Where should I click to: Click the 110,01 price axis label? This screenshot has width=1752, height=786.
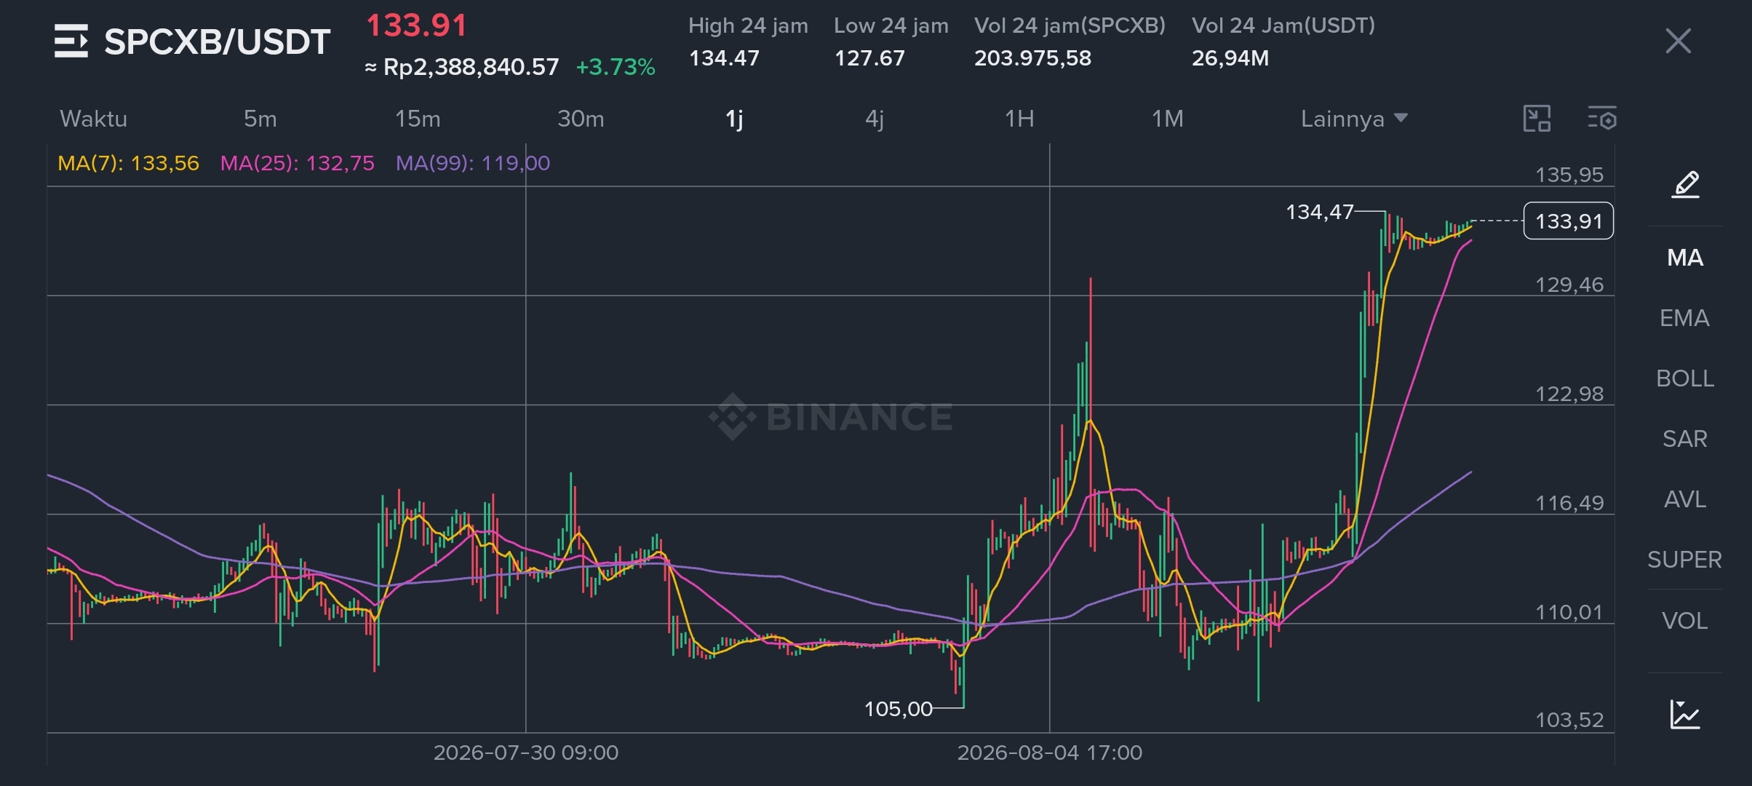1569,612
